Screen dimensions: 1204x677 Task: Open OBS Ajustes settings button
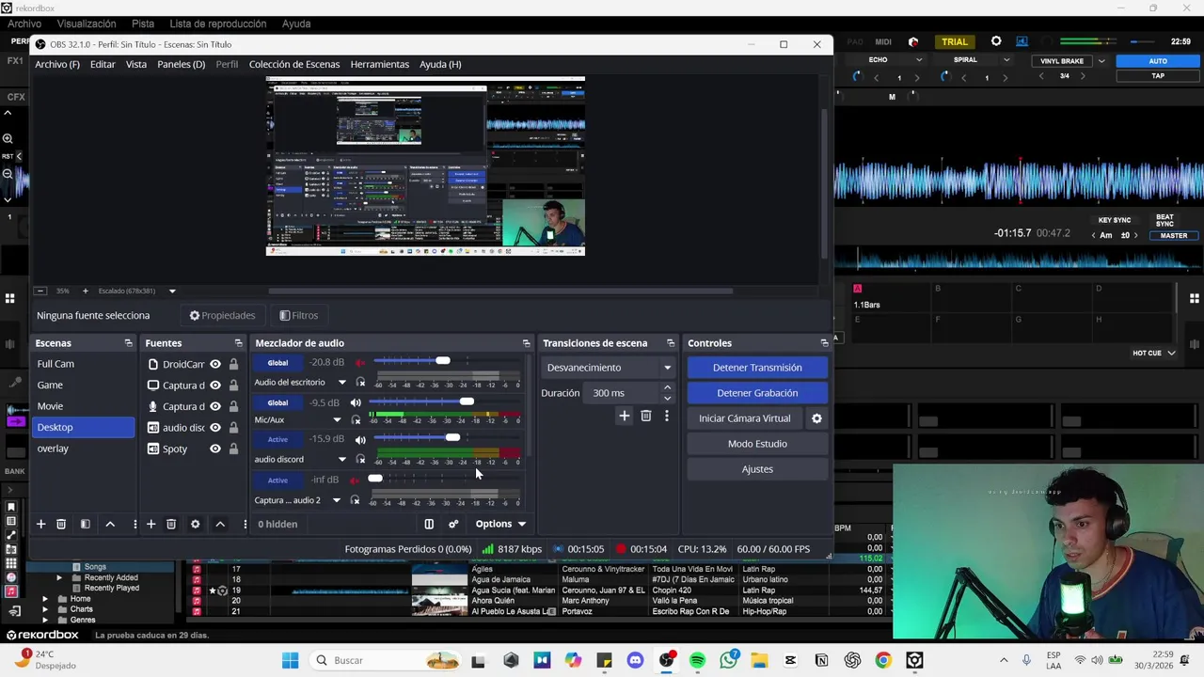coord(757,469)
